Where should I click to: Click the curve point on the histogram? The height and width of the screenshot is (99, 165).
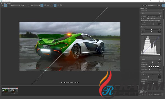click(x=158, y=37)
